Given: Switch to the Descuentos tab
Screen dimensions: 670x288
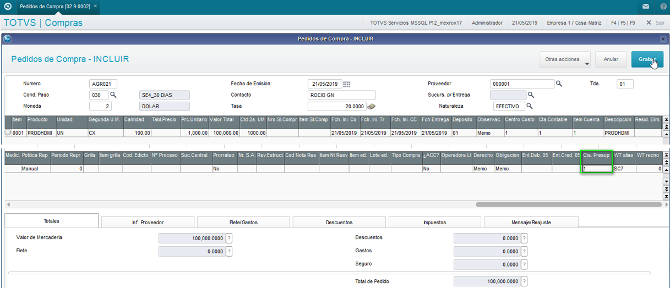Looking at the screenshot, I should 339,222.
